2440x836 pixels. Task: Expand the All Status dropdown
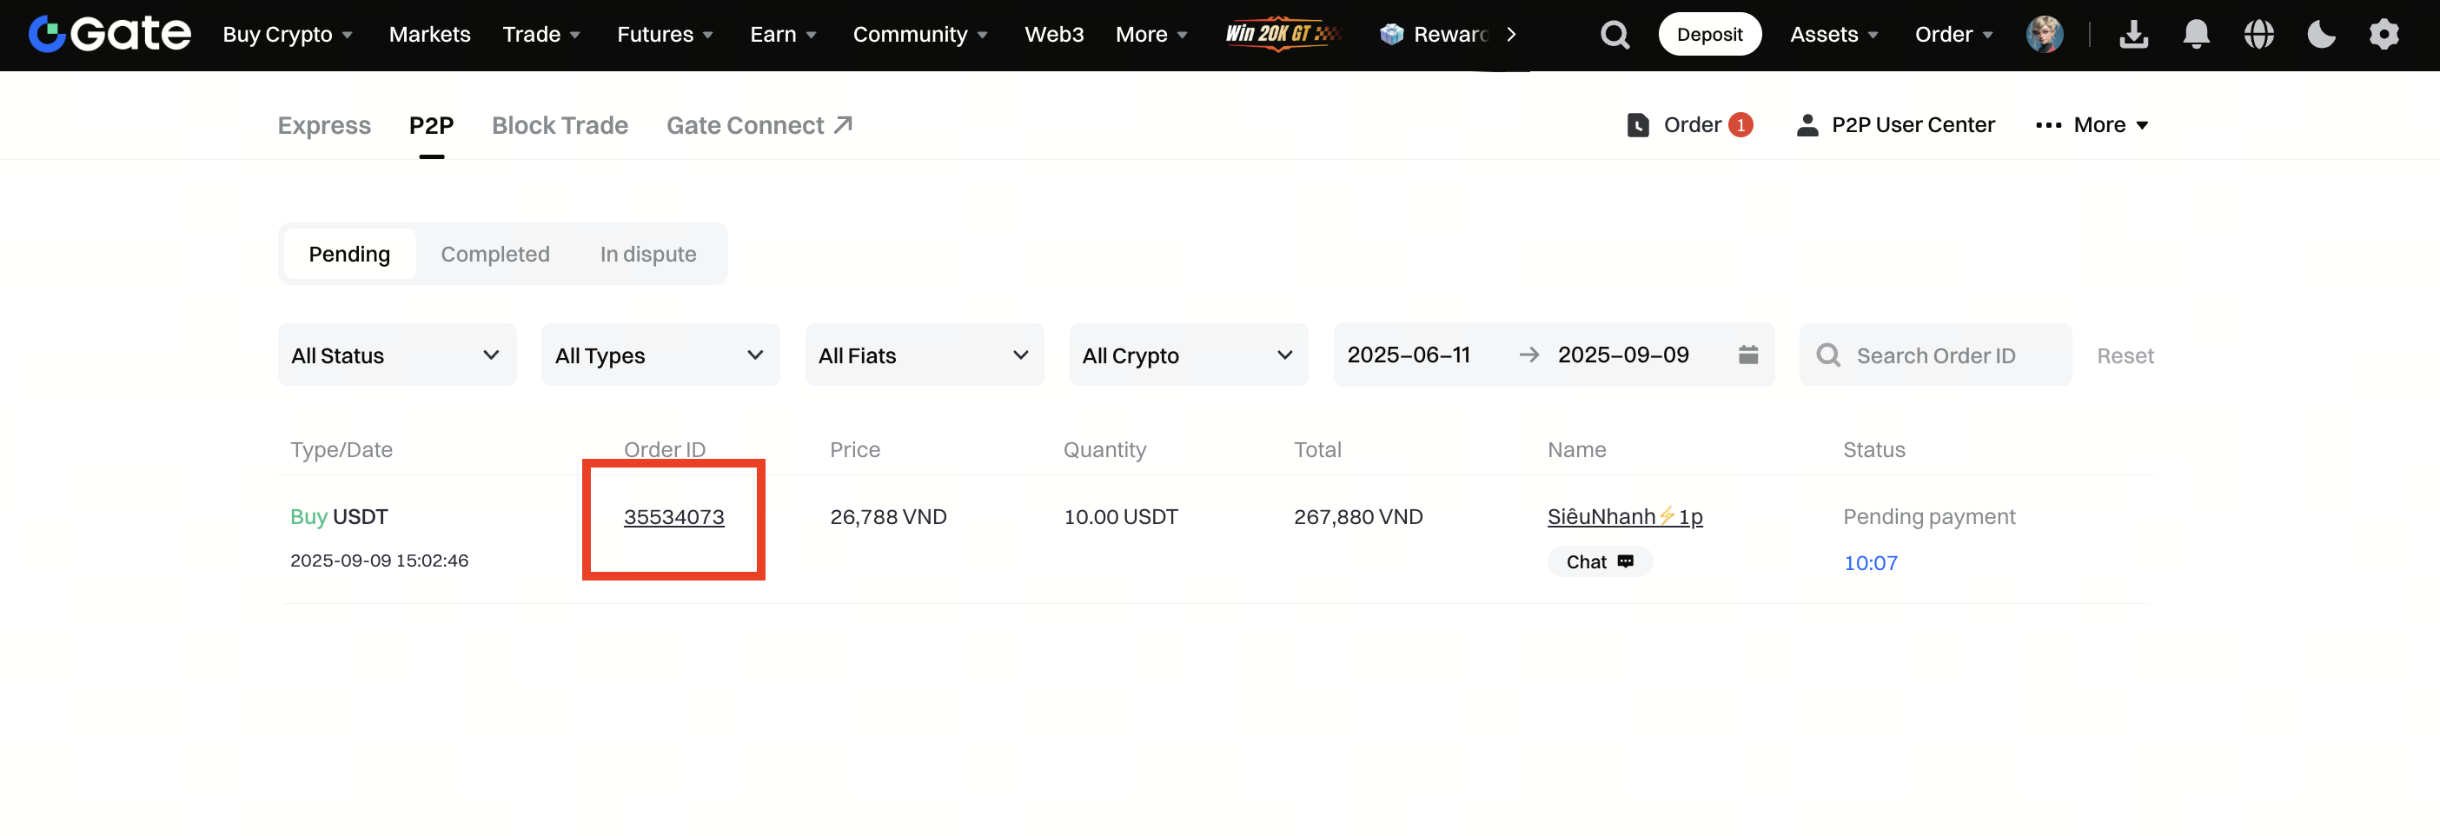[397, 356]
